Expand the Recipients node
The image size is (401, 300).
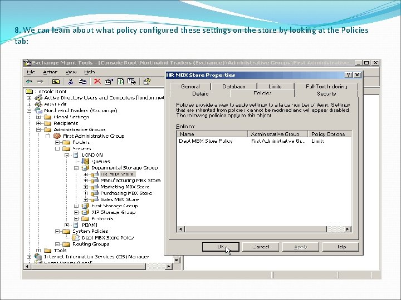(x=38, y=123)
